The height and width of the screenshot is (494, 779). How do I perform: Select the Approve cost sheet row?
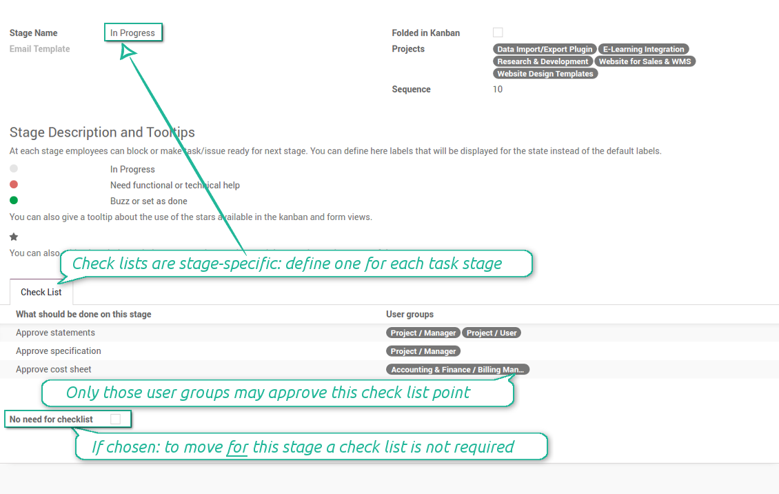point(54,369)
